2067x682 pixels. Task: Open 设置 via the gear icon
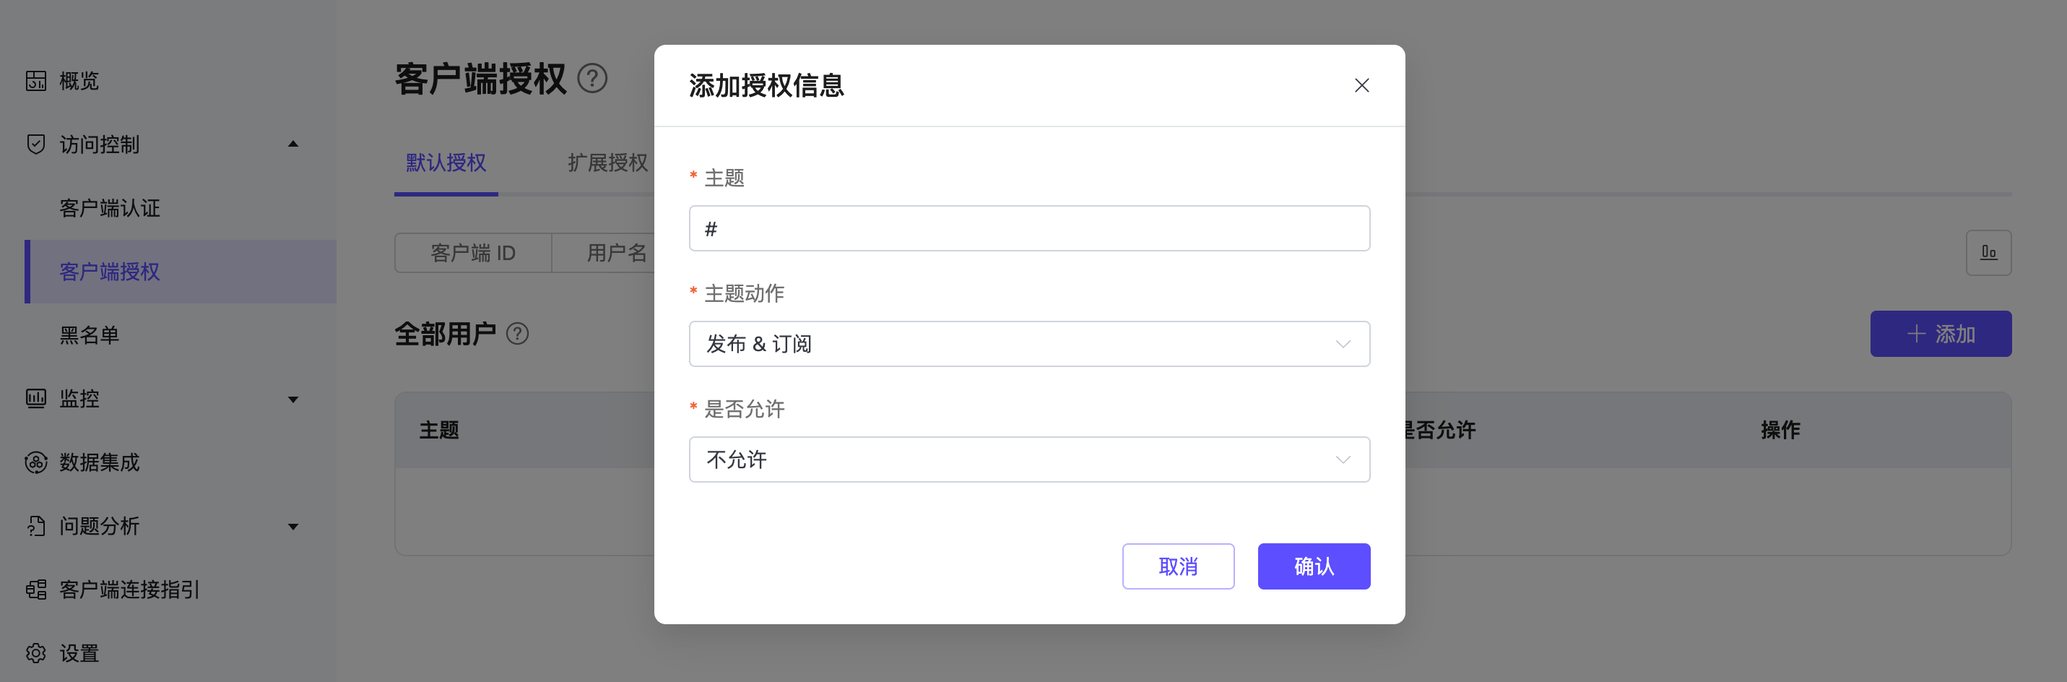tap(36, 653)
